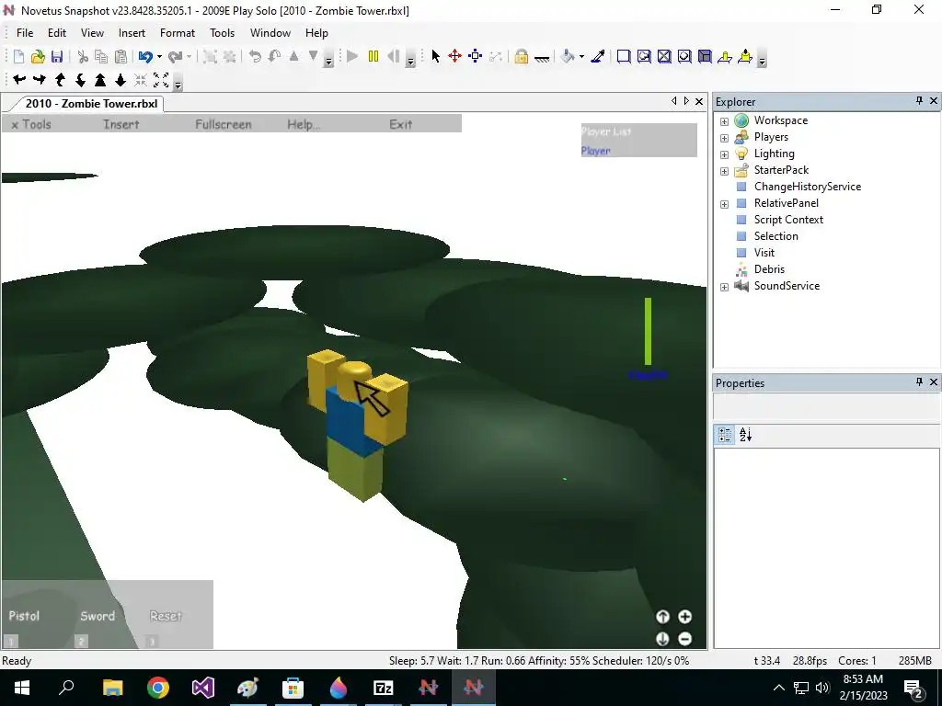Click the in-game Help... button
The height and width of the screenshot is (706, 942).
coord(304,124)
